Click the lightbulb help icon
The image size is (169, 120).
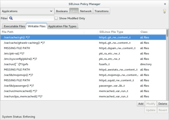[x=164, y=11]
